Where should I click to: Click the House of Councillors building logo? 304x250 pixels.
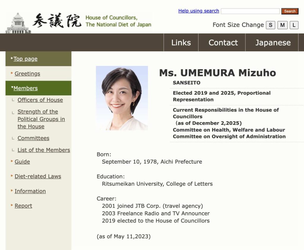[x=18, y=23]
